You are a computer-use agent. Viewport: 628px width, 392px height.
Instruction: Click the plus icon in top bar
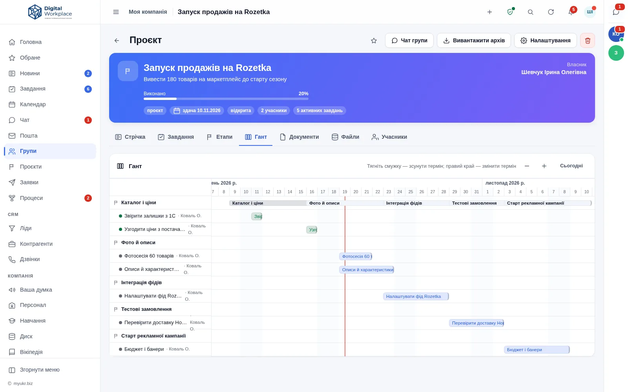click(x=489, y=12)
